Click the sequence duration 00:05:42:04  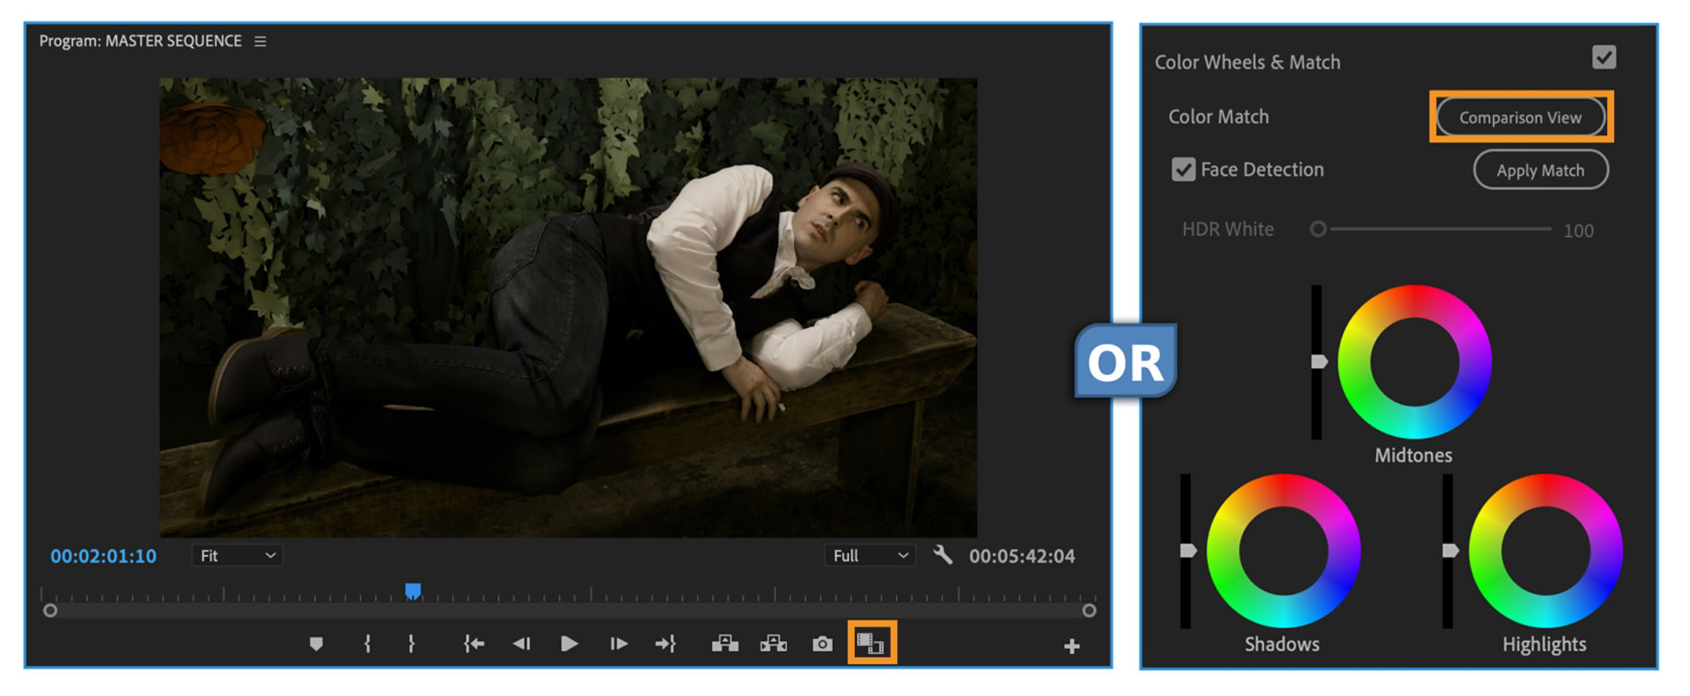point(1022,556)
